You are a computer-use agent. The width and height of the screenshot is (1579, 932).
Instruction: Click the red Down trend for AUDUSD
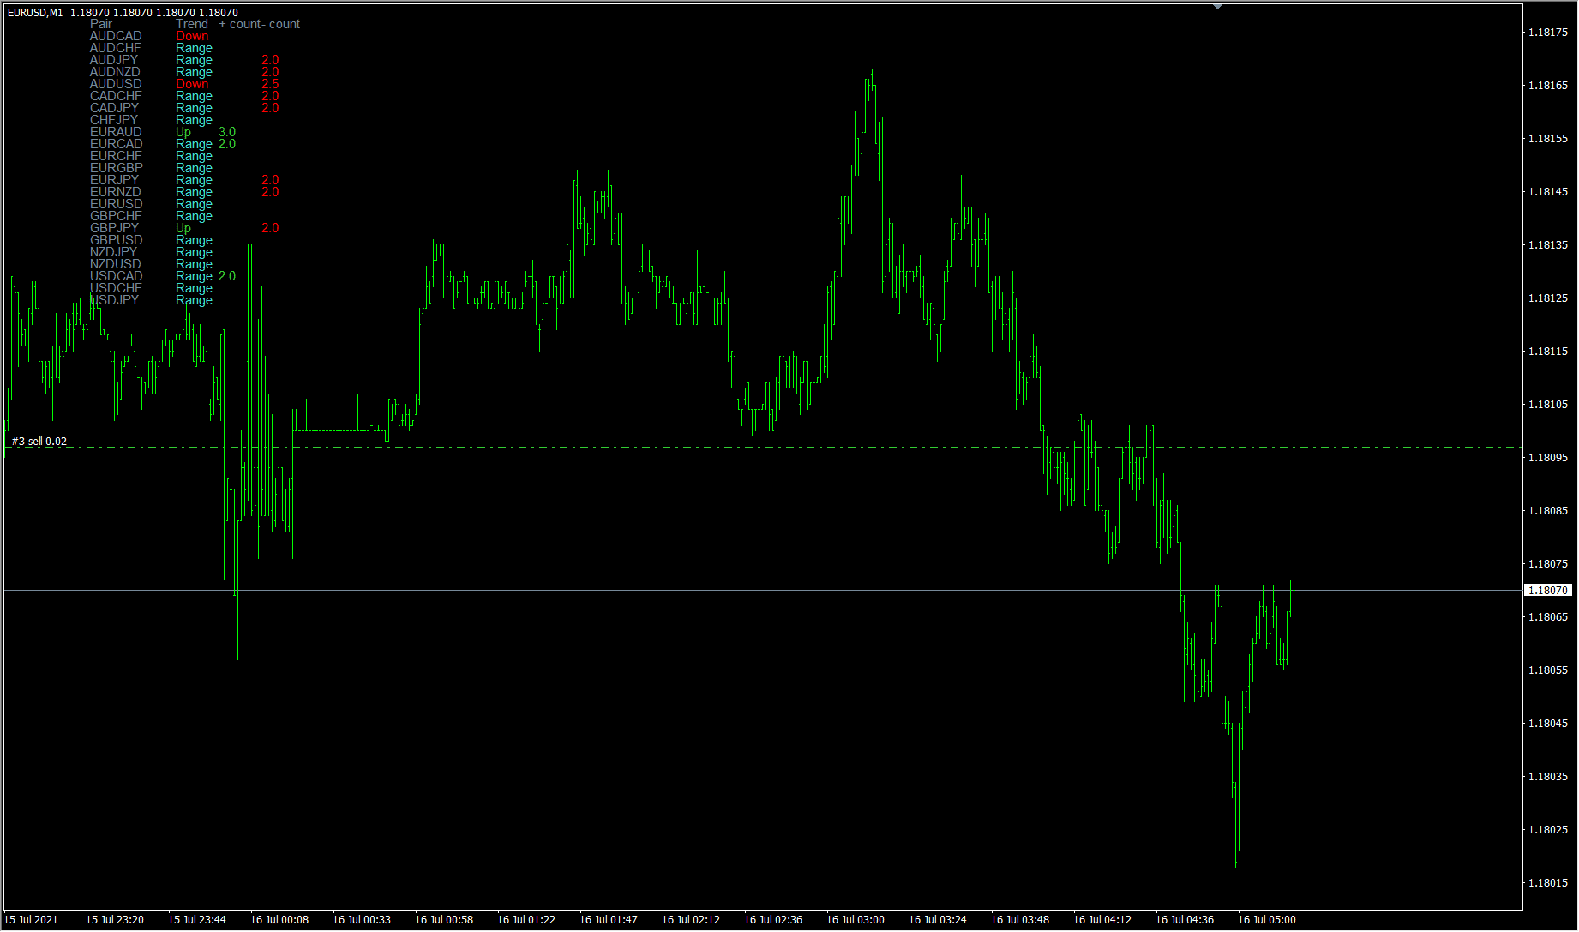(192, 84)
